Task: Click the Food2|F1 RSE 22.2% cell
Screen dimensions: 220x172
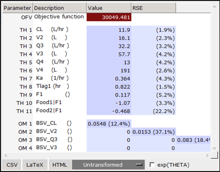Action: pos(154,111)
